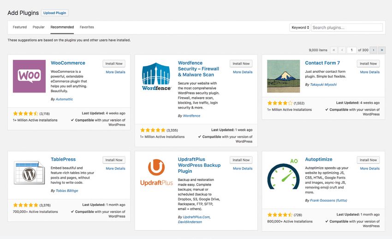Click the Wordfence shield logo
The width and height of the screenshot is (392, 239).
click(x=156, y=76)
